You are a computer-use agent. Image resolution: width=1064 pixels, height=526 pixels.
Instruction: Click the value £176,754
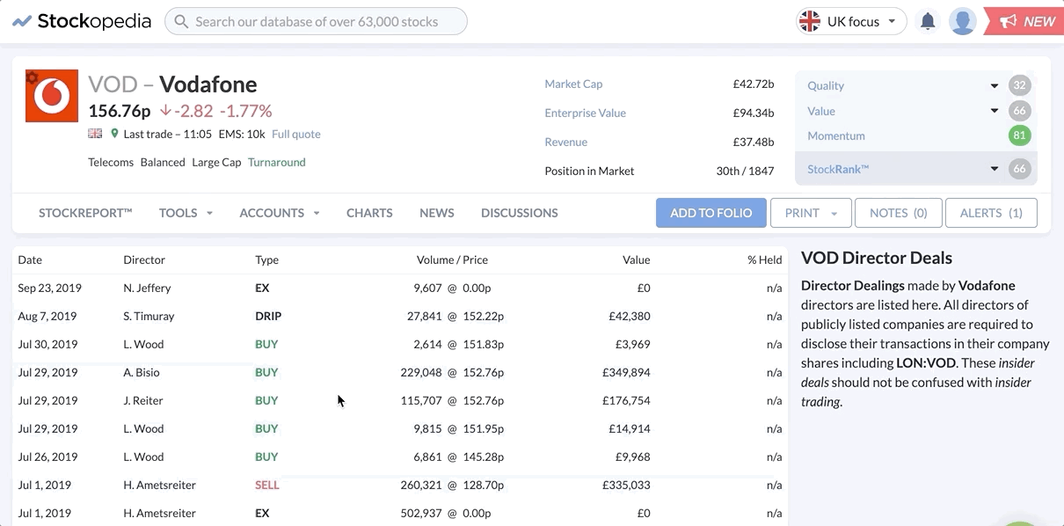(x=626, y=400)
